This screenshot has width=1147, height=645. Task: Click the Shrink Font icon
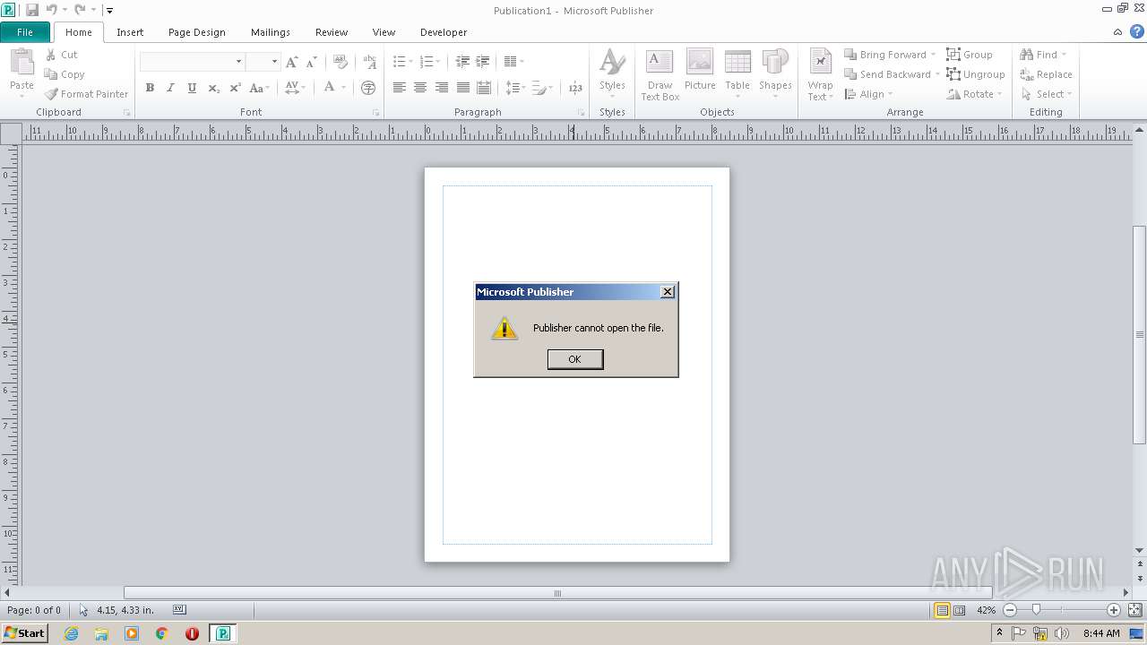click(x=311, y=62)
